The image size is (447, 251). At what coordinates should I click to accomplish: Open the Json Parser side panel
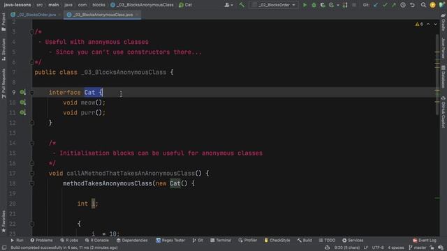tap(444, 48)
